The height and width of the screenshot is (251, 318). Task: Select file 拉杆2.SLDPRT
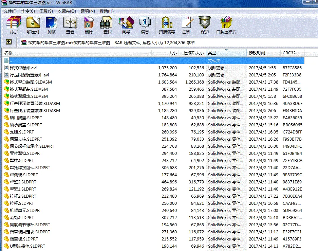tap(23, 196)
